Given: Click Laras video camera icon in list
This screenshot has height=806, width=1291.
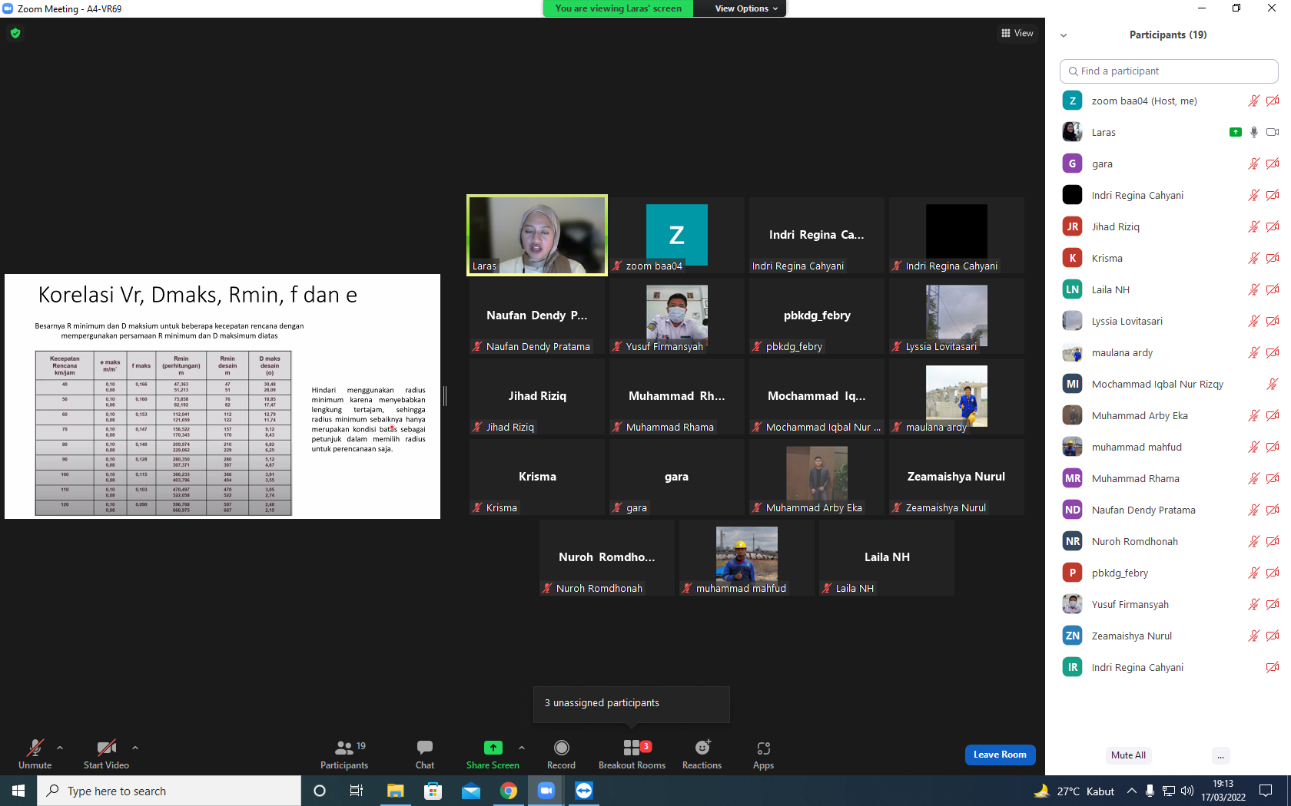Looking at the screenshot, I should [x=1273, y=132].
